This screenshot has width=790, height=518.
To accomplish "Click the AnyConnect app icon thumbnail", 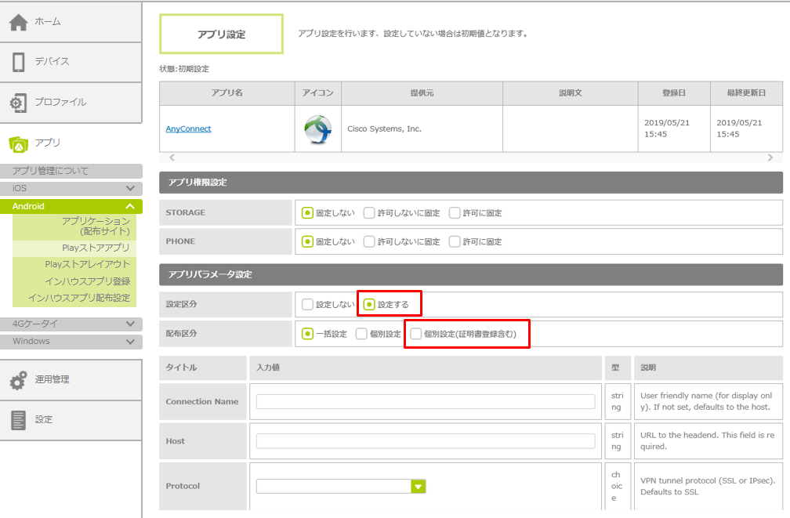I will [x=317, y=129].
